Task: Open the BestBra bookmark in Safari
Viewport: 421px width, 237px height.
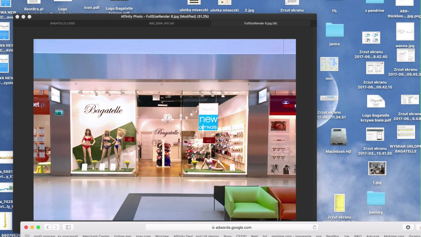Action: click(x=333, y=236)
